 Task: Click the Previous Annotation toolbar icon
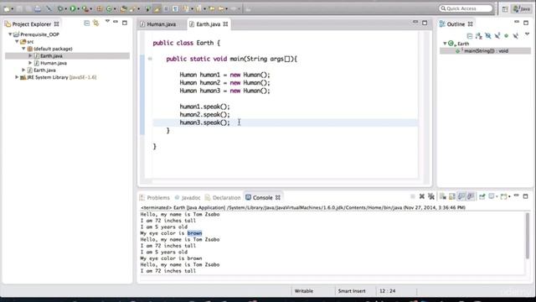pos(198,9)
